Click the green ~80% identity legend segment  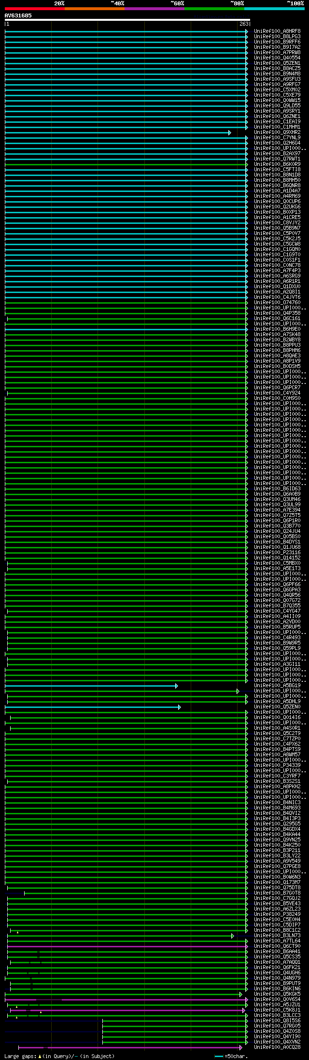(214, 9)
